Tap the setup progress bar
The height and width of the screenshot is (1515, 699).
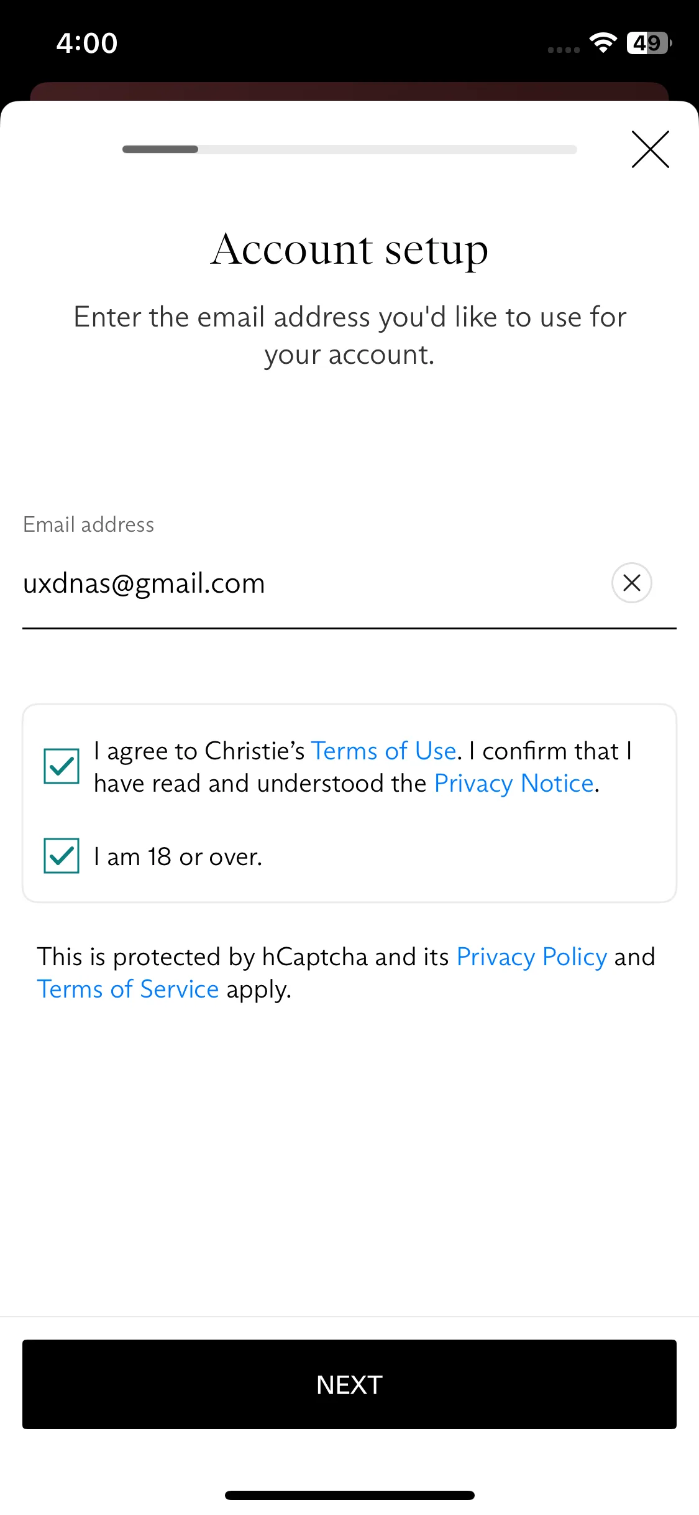[349, 149]
